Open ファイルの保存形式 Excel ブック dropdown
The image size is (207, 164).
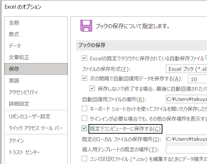tap(187, 69)
